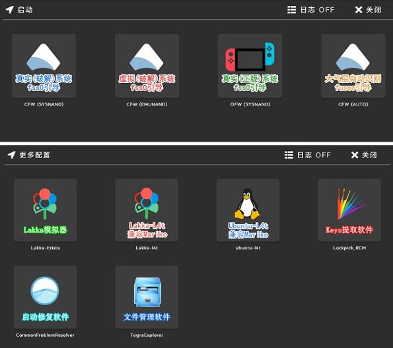
Task: Click the CFW (SYSNAND) caption text
Action: pos(44,104)
